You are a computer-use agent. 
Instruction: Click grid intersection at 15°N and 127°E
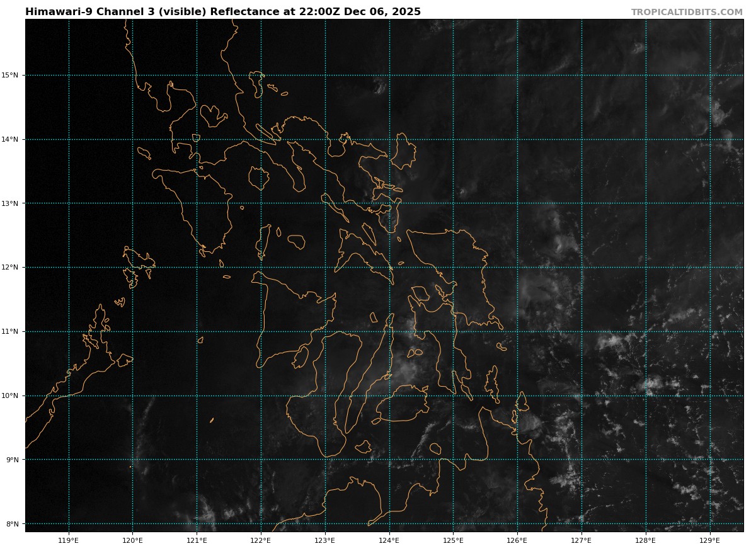point(581,76)
